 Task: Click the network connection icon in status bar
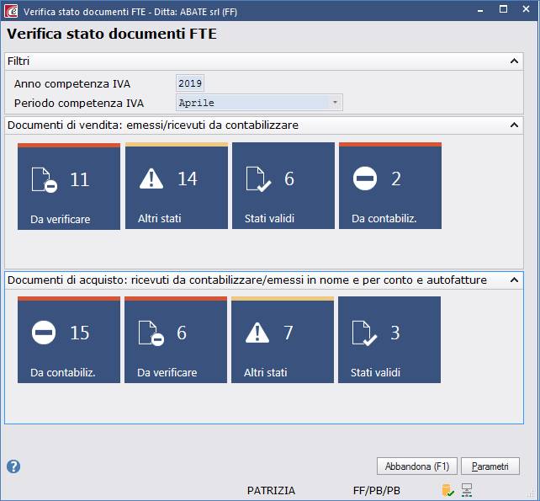pyautogui.click(x=467, y=490)
